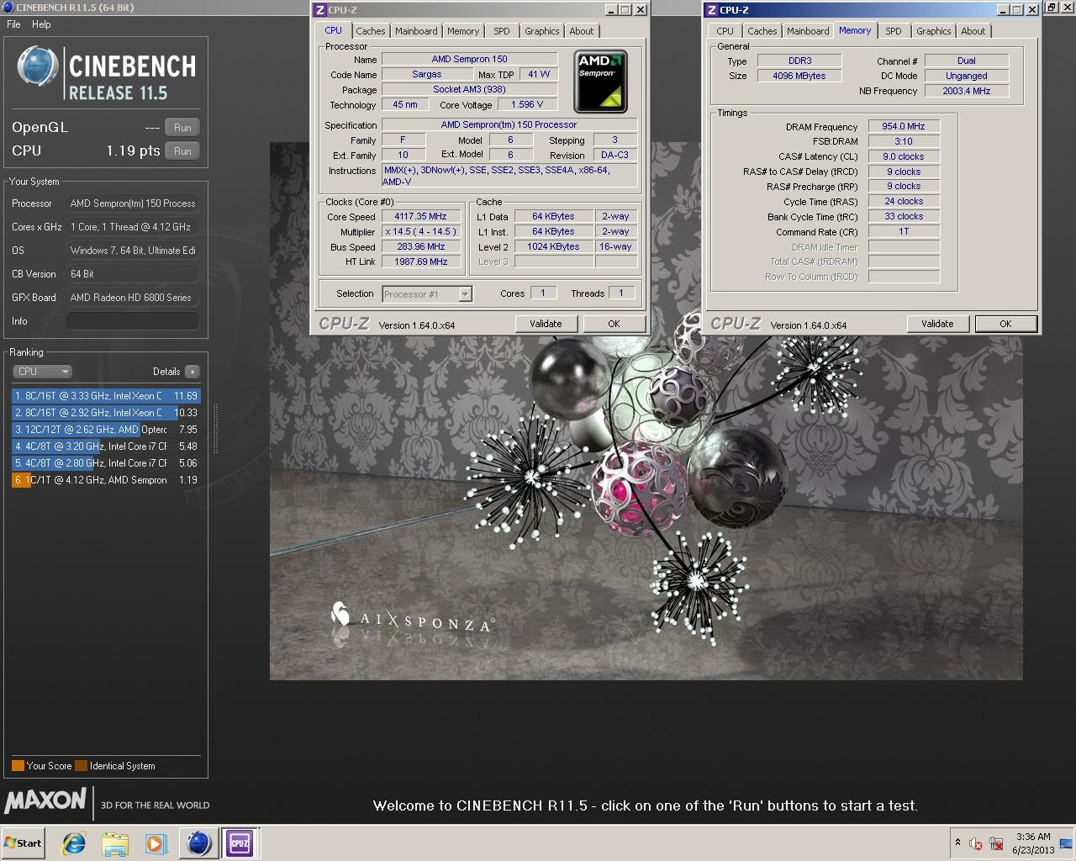Click the NB Frequency value 2003.4 MHz
The image size is (1076, 861).
[x=967, y=91]
